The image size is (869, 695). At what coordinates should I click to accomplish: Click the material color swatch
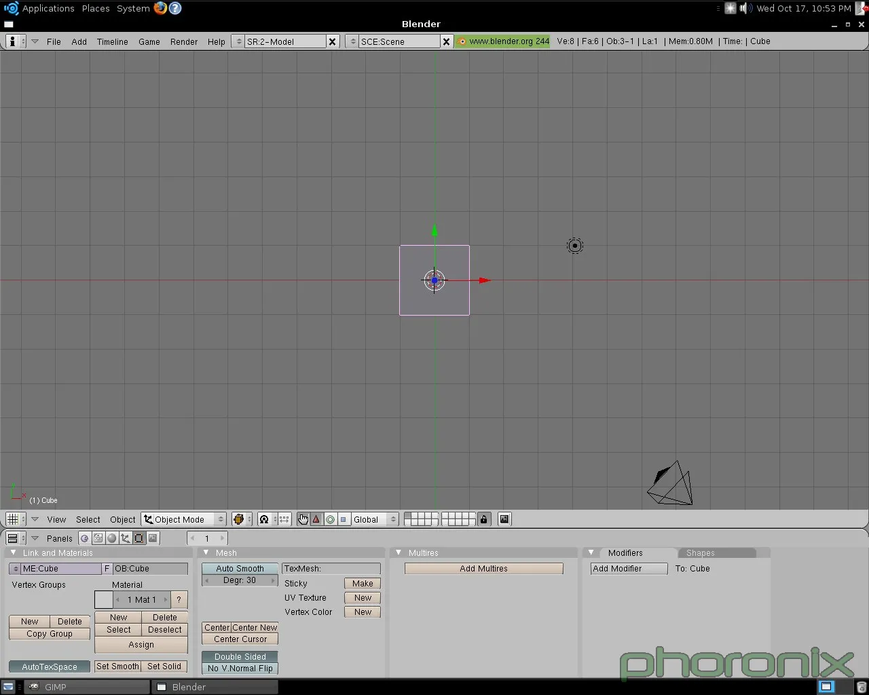click(x=104, y=600)
